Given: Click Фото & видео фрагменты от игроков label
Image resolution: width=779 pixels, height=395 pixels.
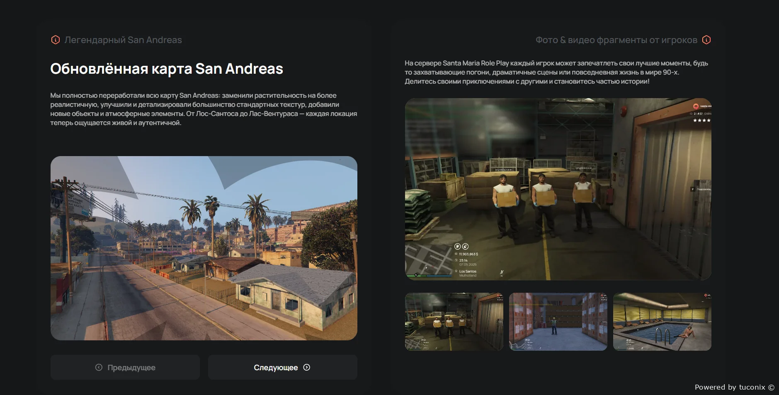Looking at the screenshot, I should 616,40.
